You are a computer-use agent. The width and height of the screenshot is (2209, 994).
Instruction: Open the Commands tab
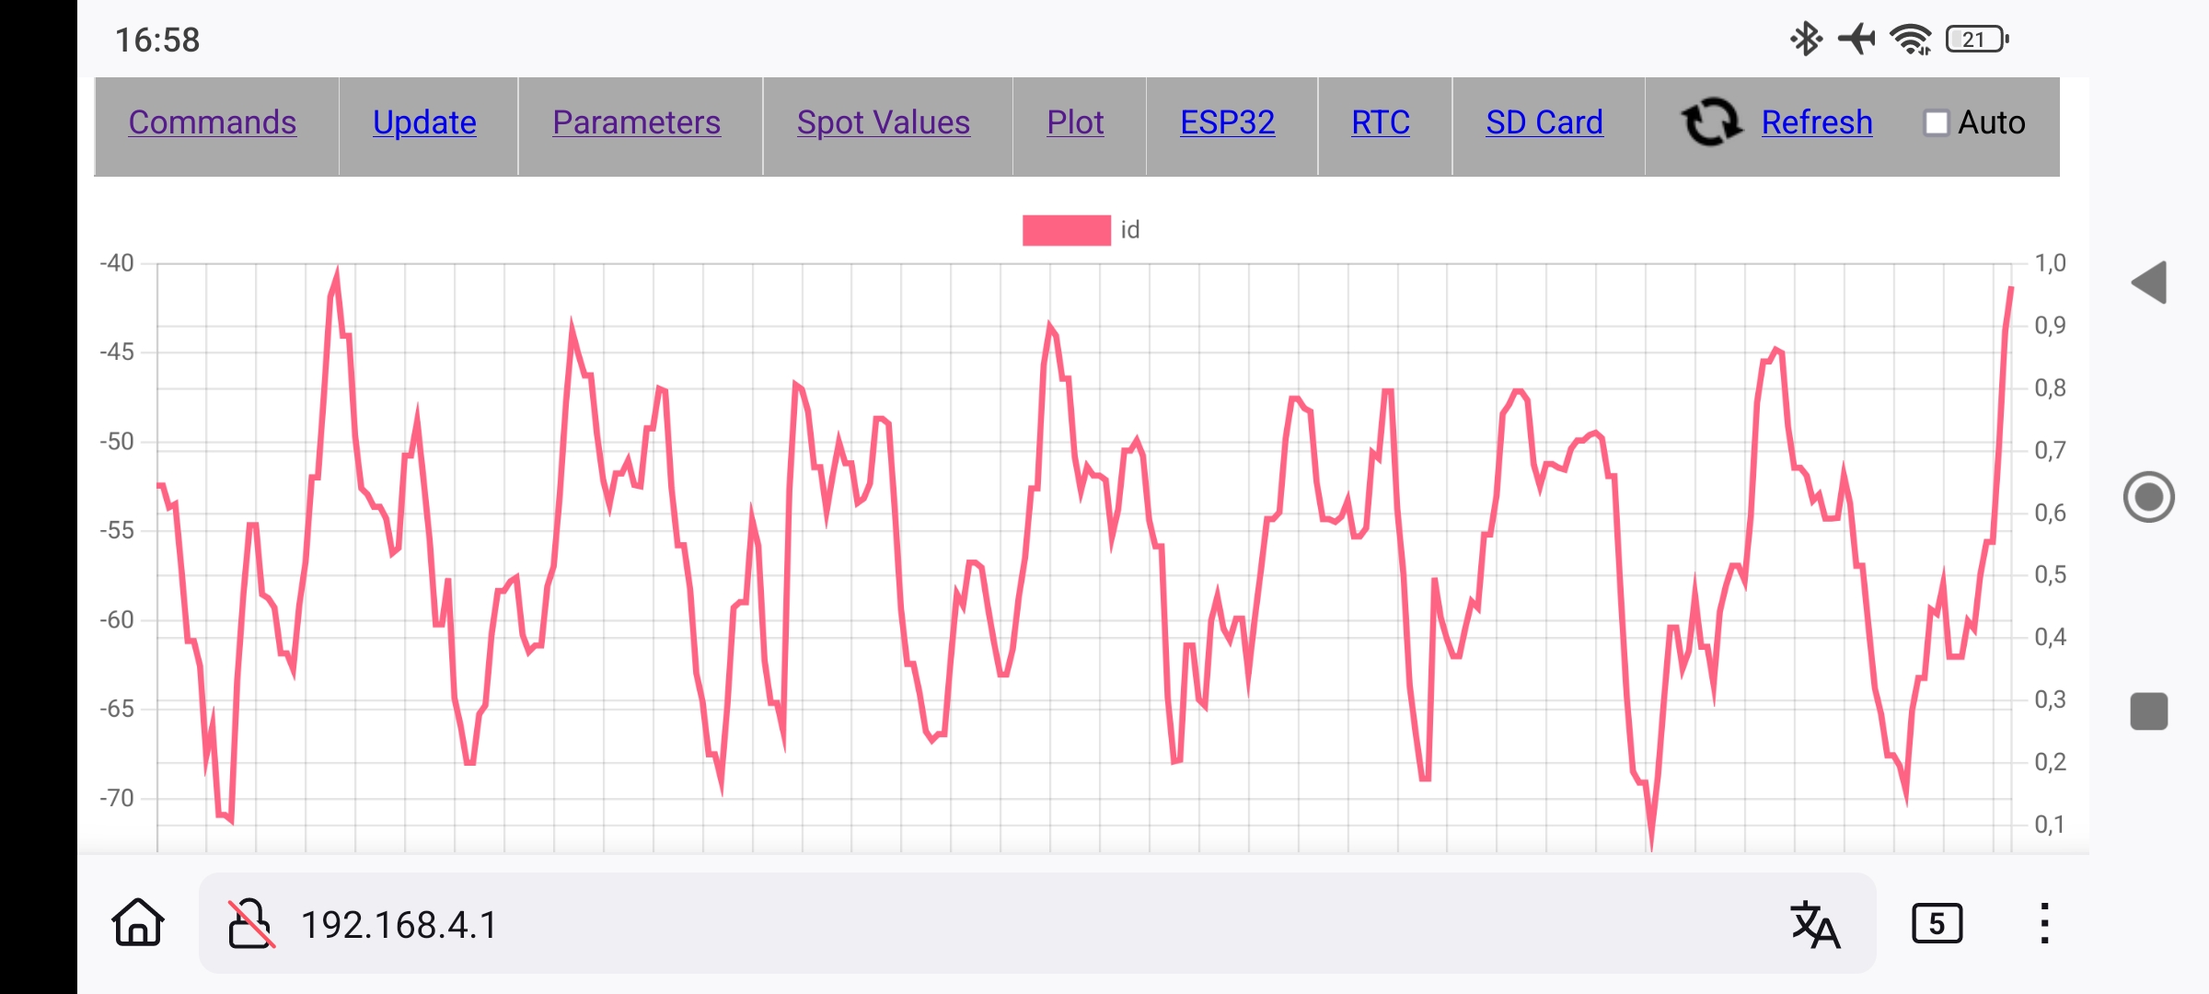click(212, 122)
